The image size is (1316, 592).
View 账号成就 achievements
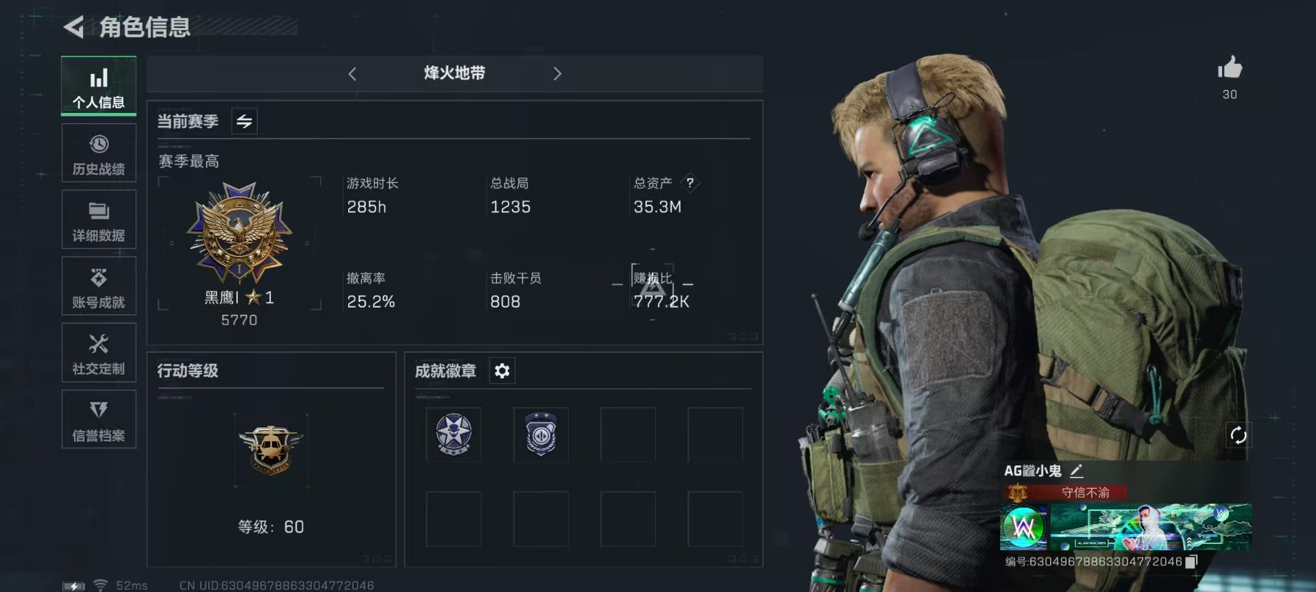pos(99,286)
